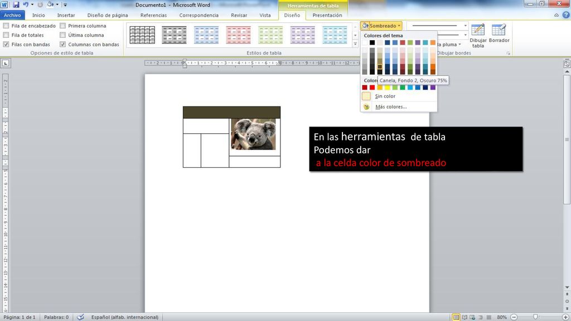The width and height of the screenshot is (571, 321).
Task: Switch to the Inicio tab
Action: pos(38,15)
